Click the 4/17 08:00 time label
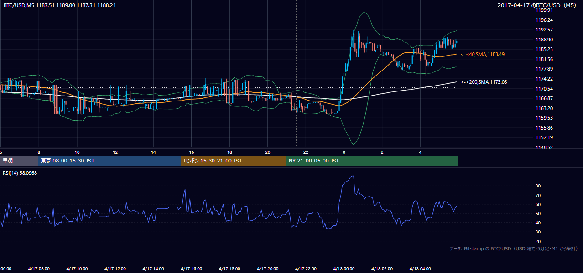This screenshot has width=583, height=273. (39, 269)
